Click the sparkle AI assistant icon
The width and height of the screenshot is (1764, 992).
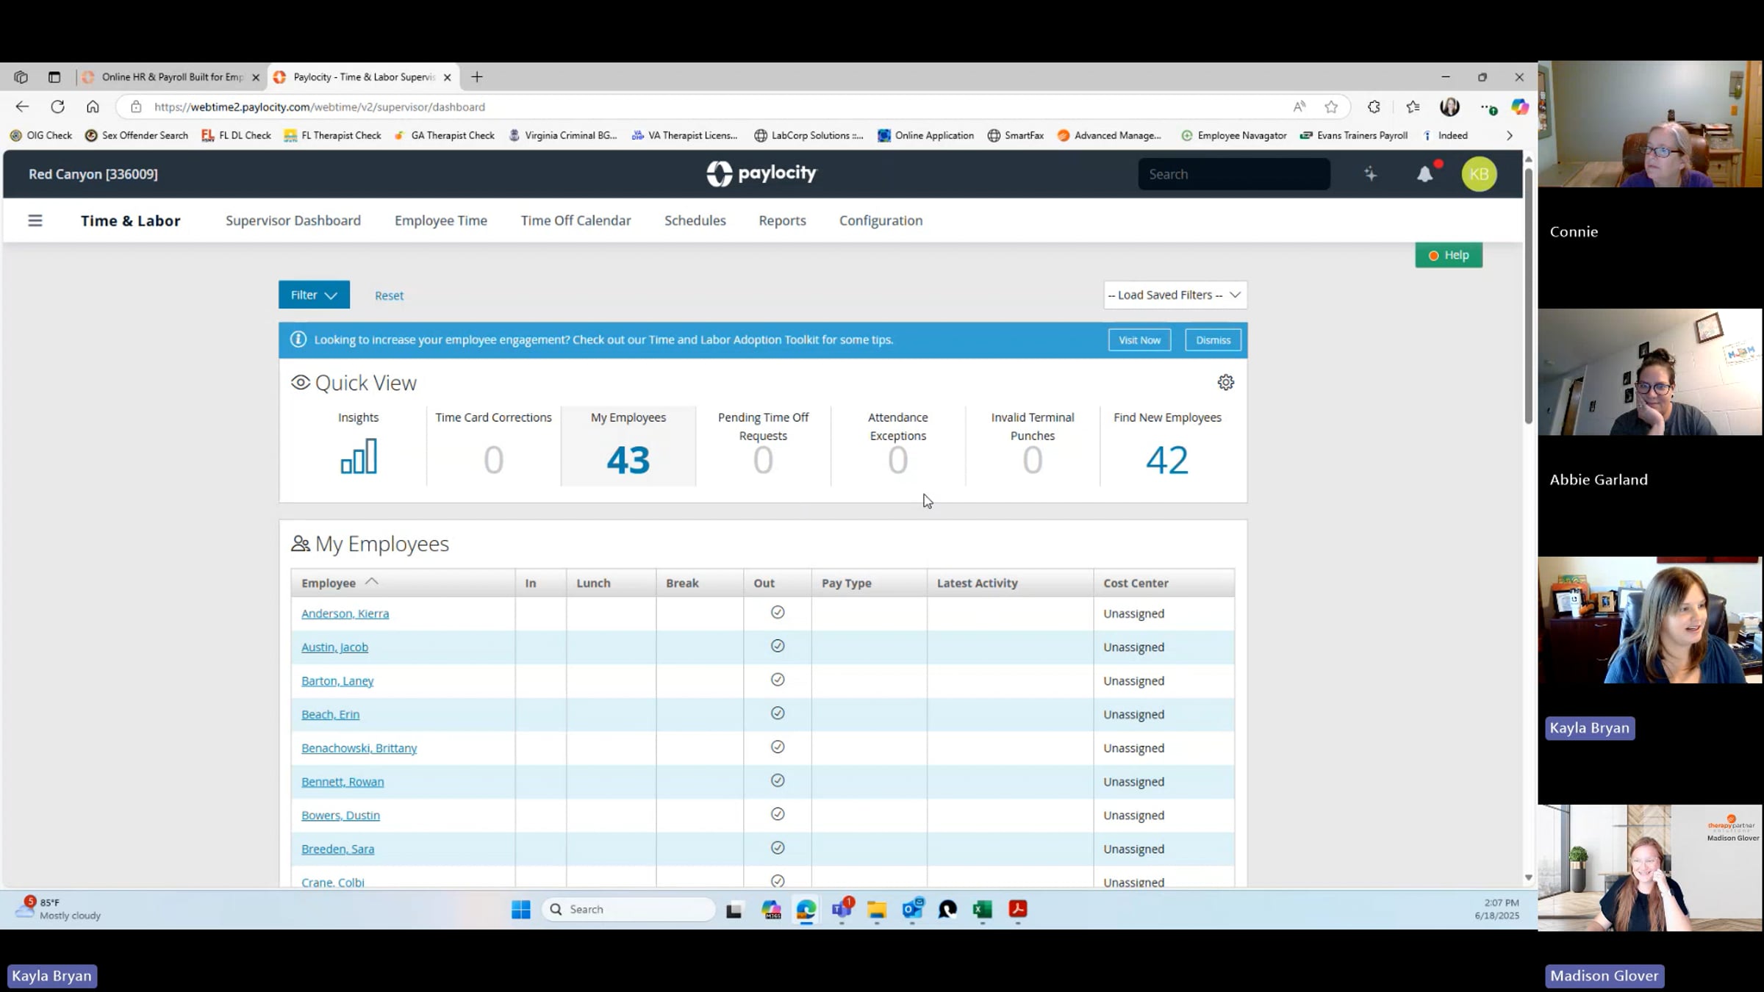click(x=1370, y=174)
